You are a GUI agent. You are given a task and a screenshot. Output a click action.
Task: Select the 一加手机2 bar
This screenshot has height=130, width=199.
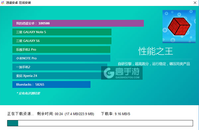pyautogui.click(x=60, y=67)
